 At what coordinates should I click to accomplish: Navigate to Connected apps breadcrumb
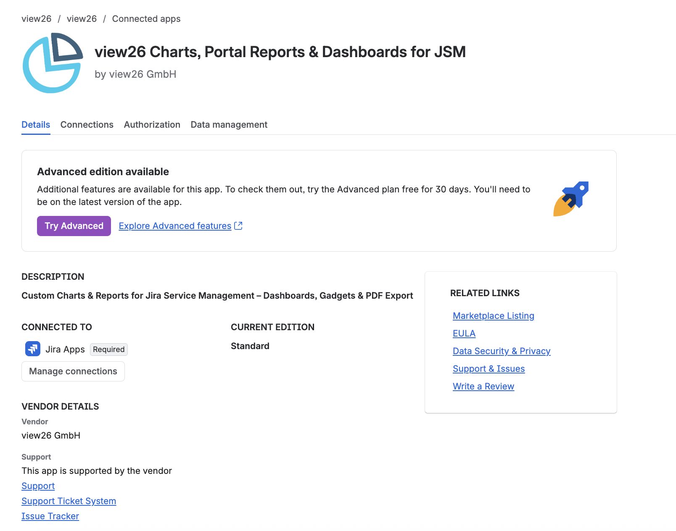pos(146,19)
